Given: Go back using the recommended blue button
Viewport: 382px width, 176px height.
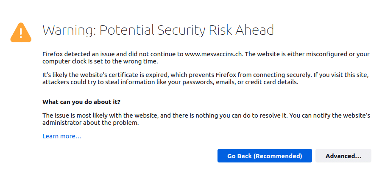Looking at the screenshot, I should [x=265, y=156].
